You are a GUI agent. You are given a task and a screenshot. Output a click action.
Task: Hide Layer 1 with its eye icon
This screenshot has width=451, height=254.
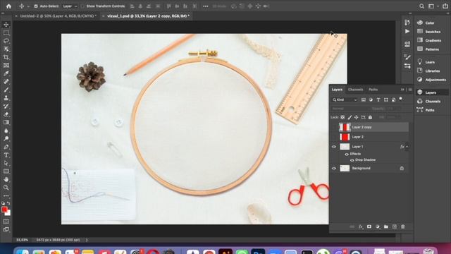point(334,147)
